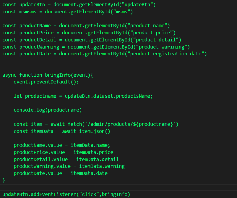Screen dimensions: 237x198
Task: Click the "click" event string
Action: (x=89, y=194)
